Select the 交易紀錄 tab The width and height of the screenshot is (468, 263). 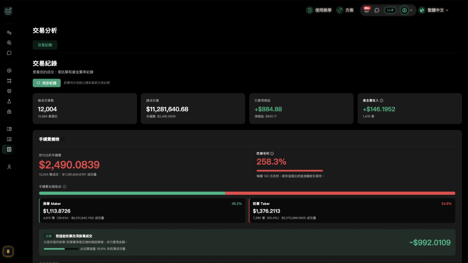click(45, 45)
